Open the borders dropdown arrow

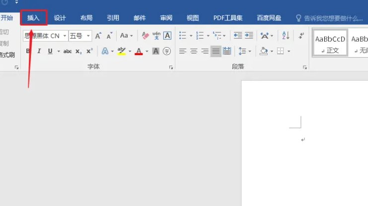(289, 51)
